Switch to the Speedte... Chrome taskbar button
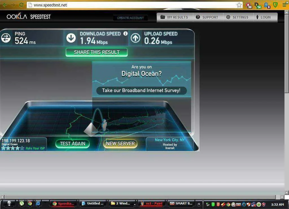 (x=64, y=203)
